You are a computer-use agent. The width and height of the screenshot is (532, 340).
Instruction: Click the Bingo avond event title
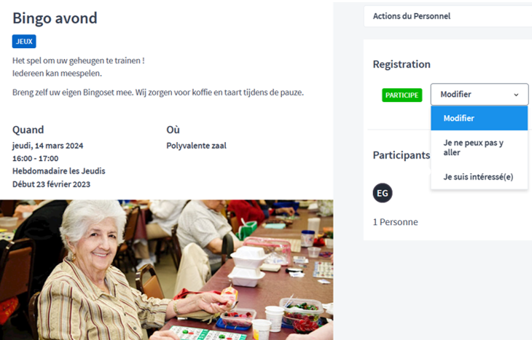(x=55, y=18)
